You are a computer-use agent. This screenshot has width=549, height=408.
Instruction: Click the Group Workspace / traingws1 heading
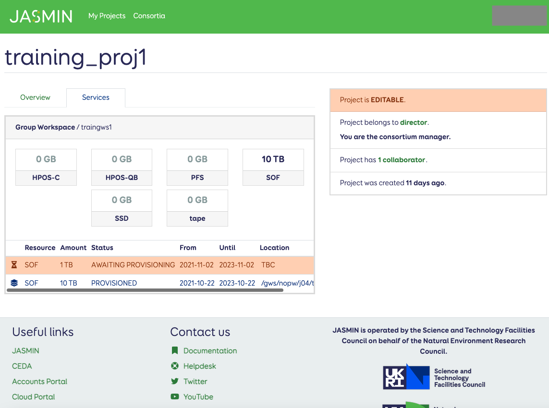[63, 127]
